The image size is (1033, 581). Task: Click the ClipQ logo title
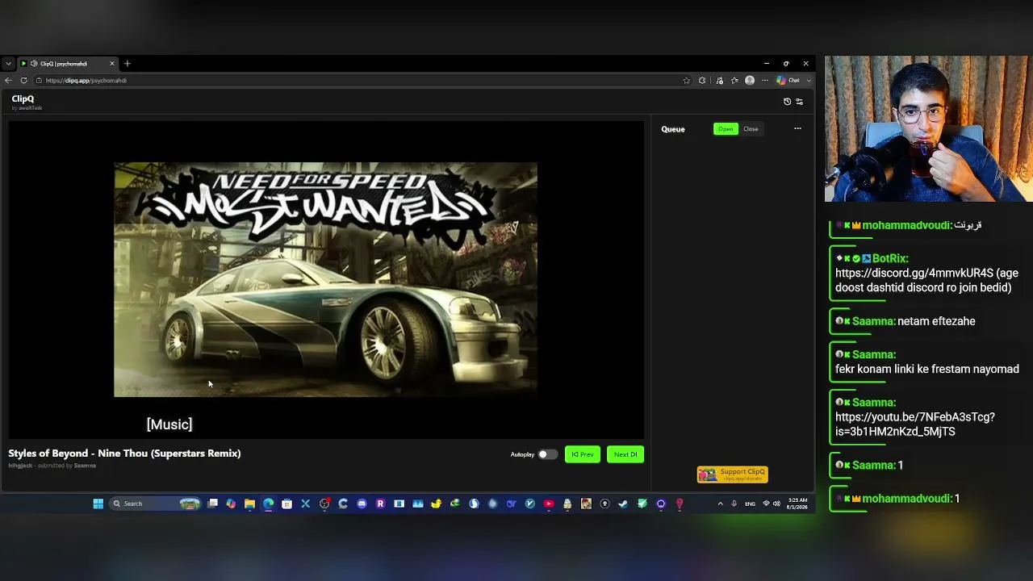pyautogui.click(x=23, y=99)
